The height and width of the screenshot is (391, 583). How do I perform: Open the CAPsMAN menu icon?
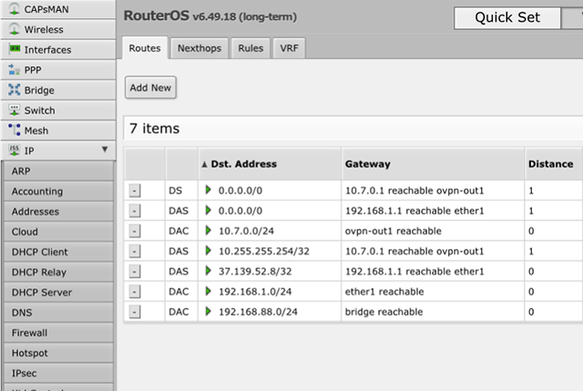[15, 8]
